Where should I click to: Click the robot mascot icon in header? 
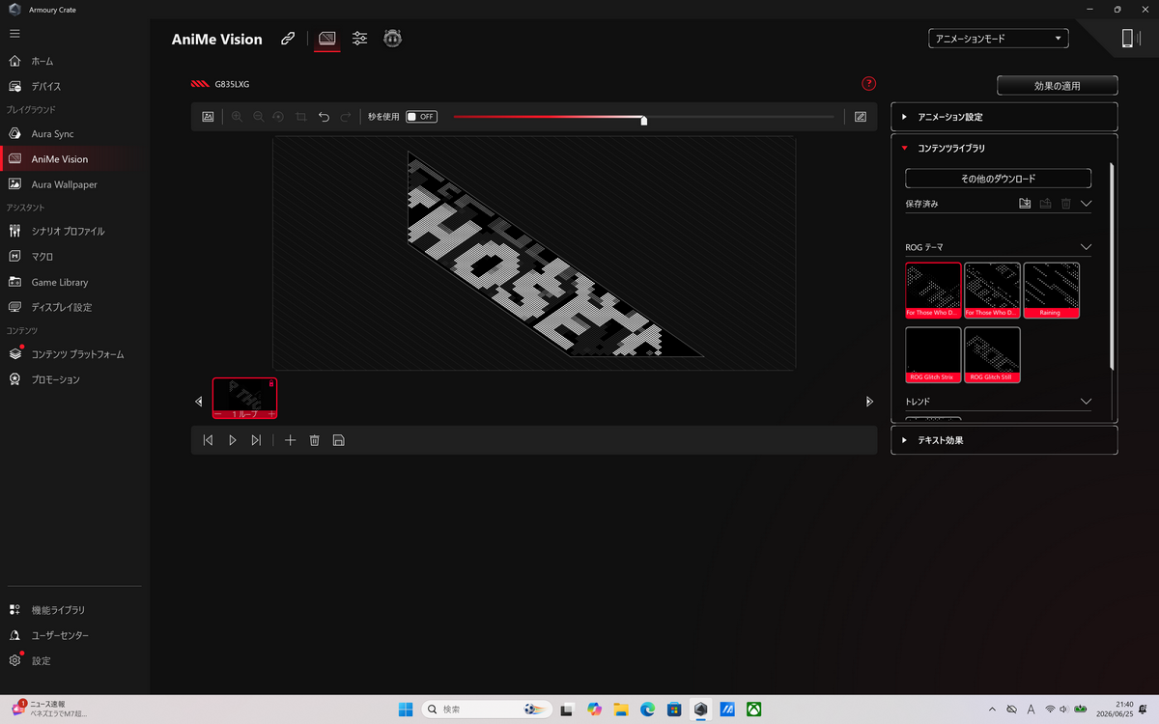392,39
